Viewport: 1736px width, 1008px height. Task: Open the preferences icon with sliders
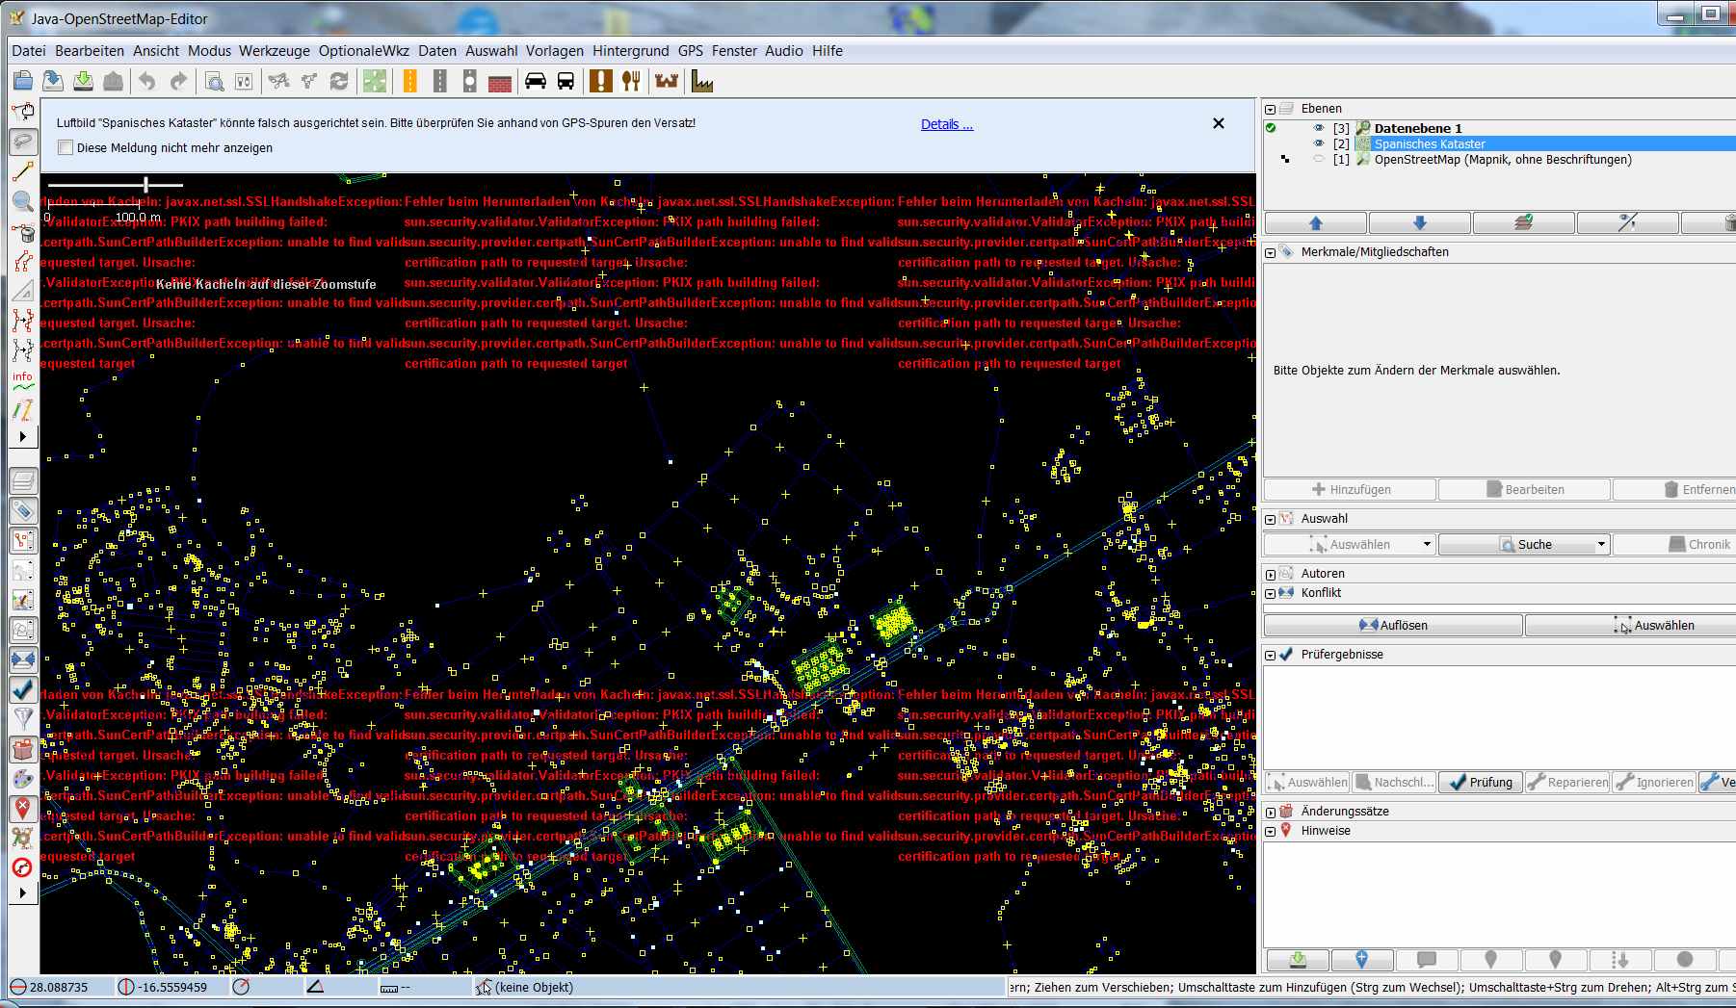pos(244,82)
